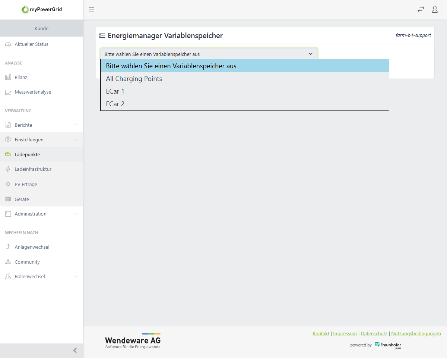
Task: Click the Bilanz bar chart icon
Action: pyautogui.click(x=8, y=78)
